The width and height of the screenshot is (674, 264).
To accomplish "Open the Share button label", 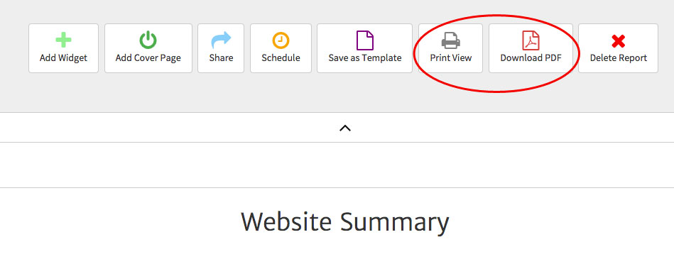I will tap(221, 57).
